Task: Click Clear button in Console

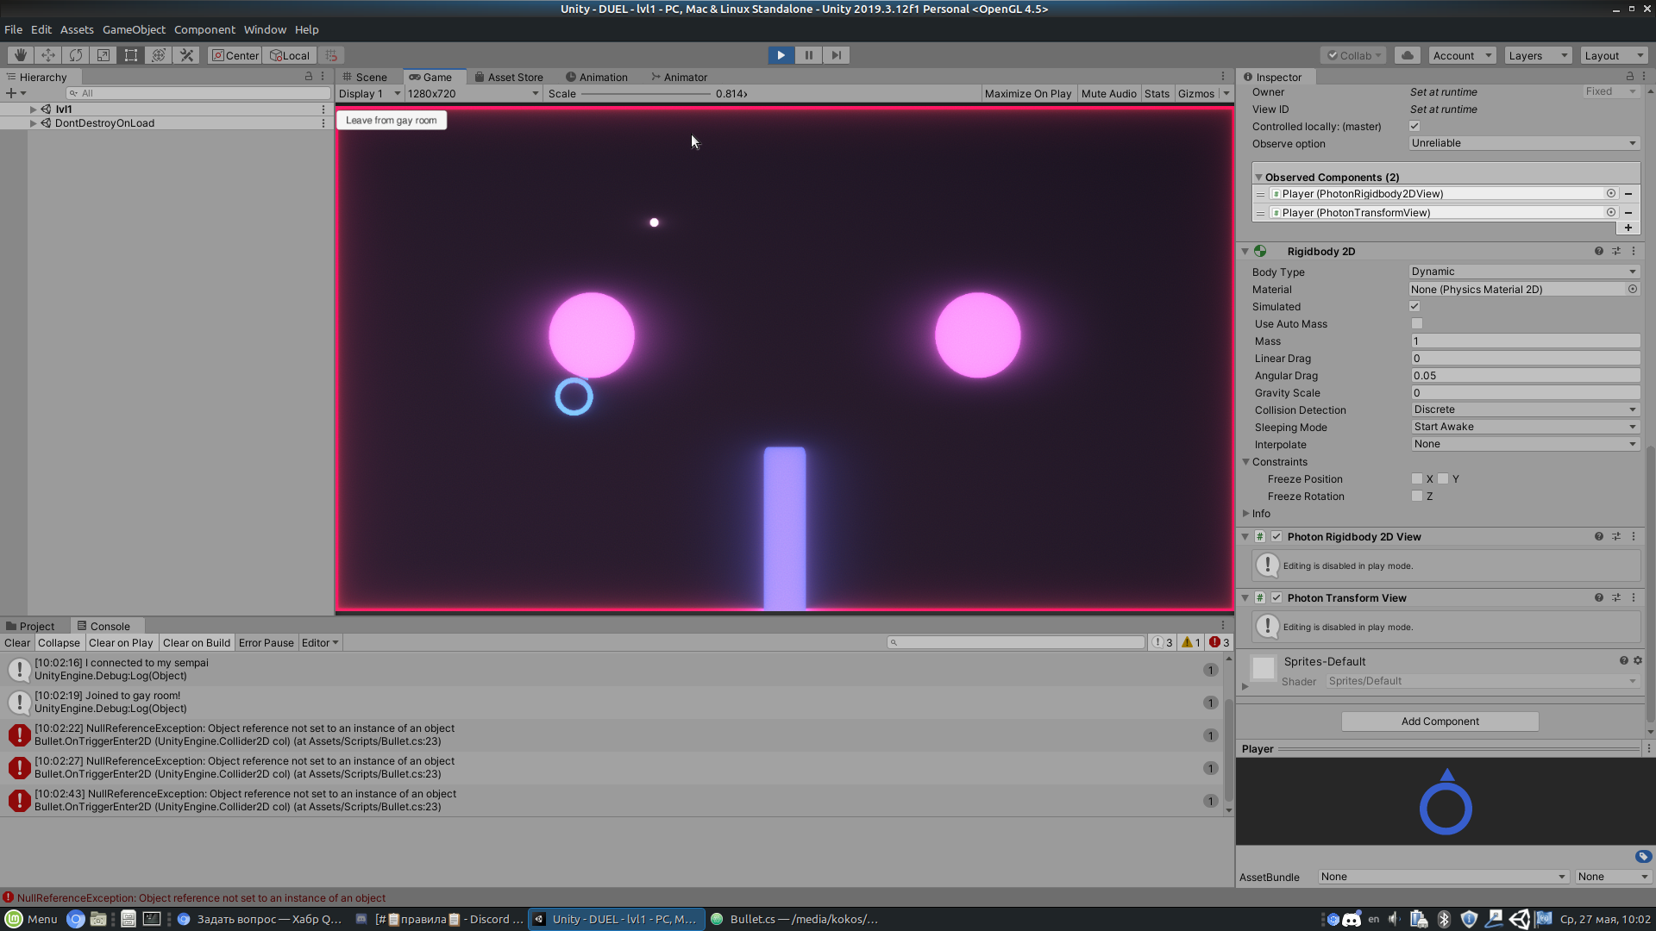Action: (17, 642)
